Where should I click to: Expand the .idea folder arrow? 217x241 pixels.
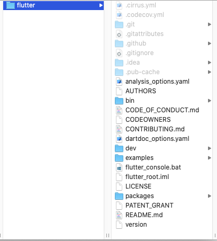click(x=210, y=63)
